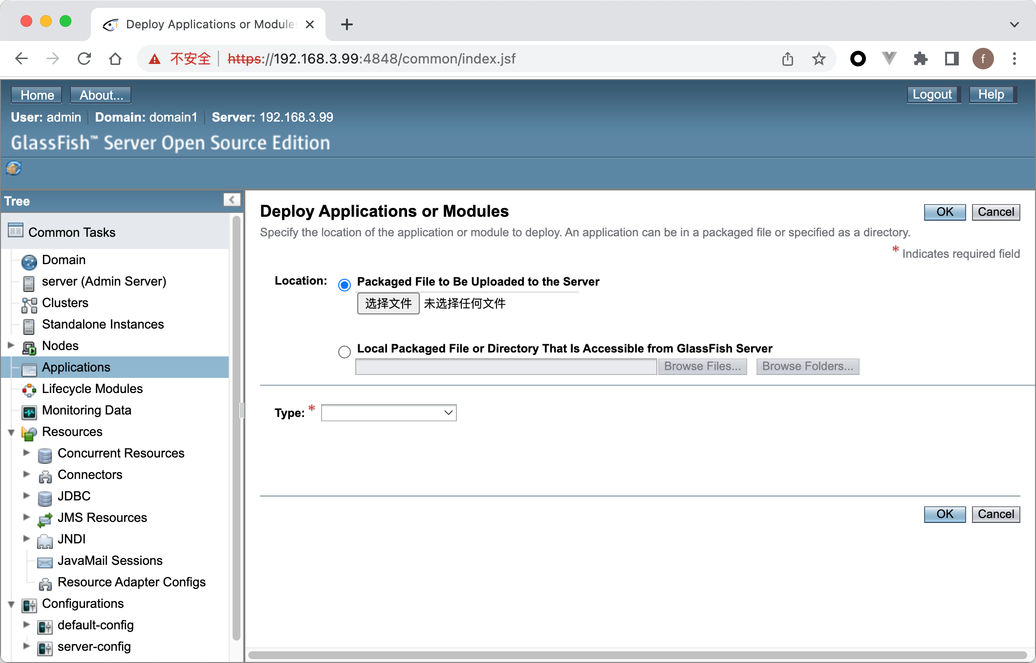This screenshot has height=663, width=1036.
Task: Expand the Nodes tree node
Action: [11, 346]
